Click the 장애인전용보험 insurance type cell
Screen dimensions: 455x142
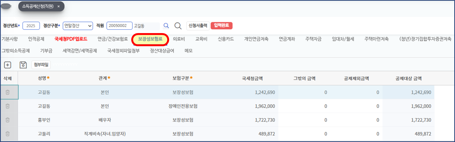pyautogui.click(x=183, y=106)
